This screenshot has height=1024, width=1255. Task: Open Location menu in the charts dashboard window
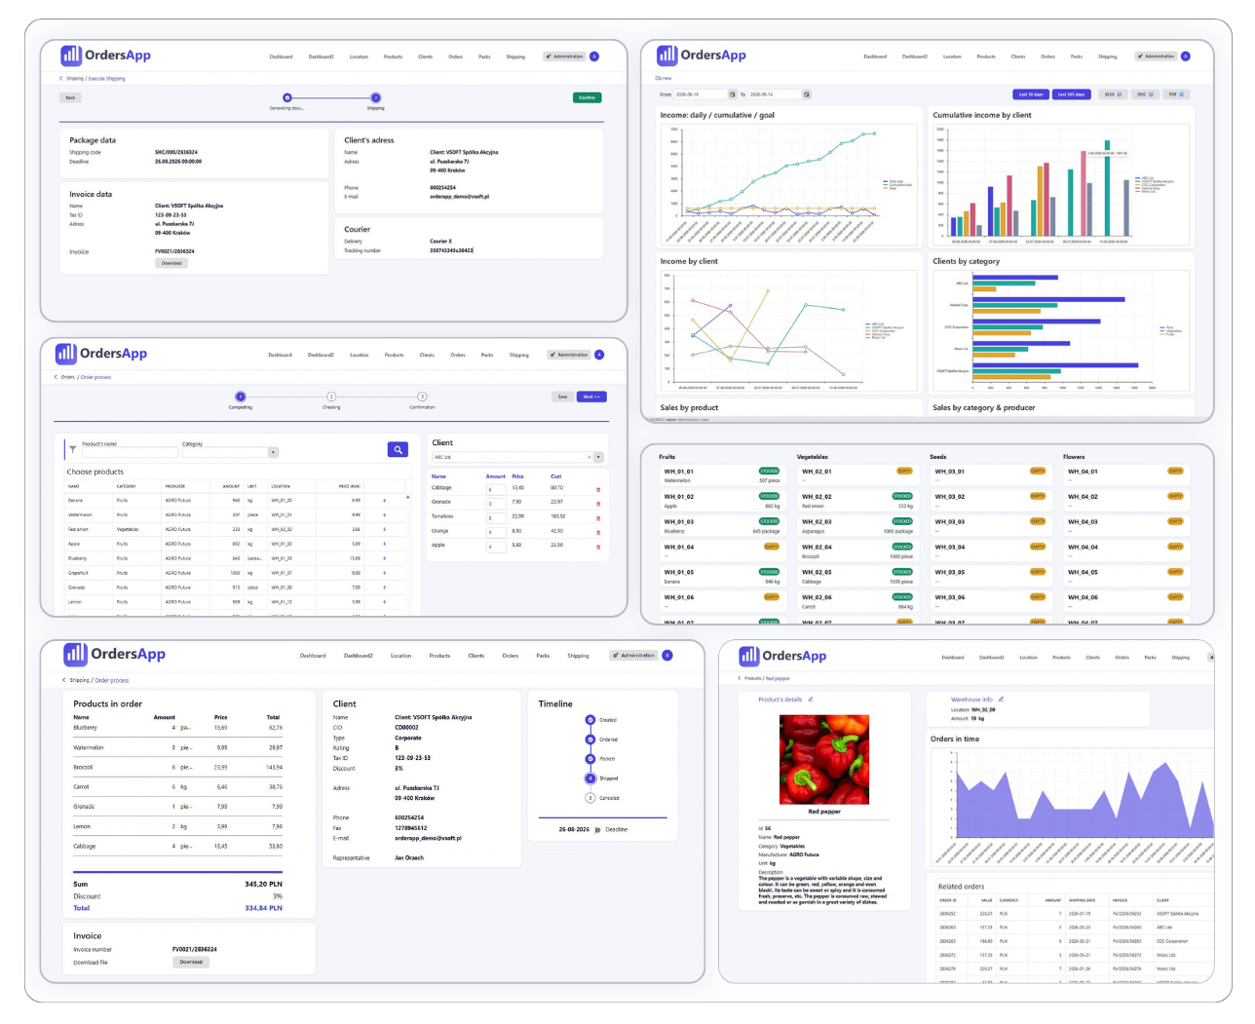(952, 57)
